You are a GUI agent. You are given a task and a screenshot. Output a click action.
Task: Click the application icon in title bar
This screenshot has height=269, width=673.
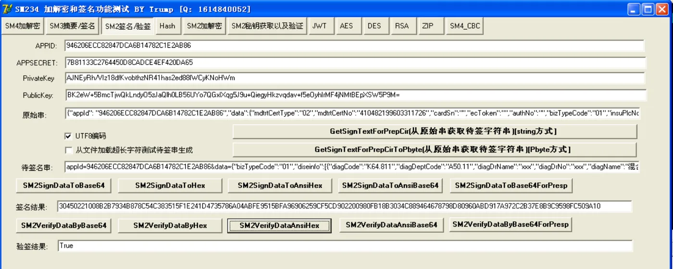click(x=7, y=9)
